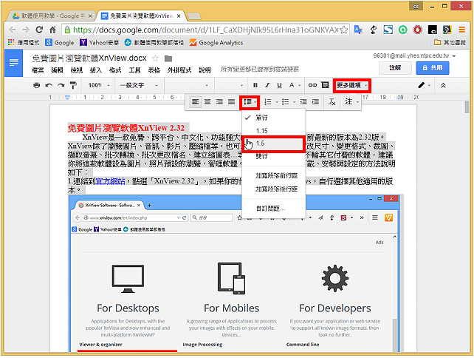This screenshot has width=474, height=358.
Task: Select 加寬段落前行距 option
Action: coord(274,175)
